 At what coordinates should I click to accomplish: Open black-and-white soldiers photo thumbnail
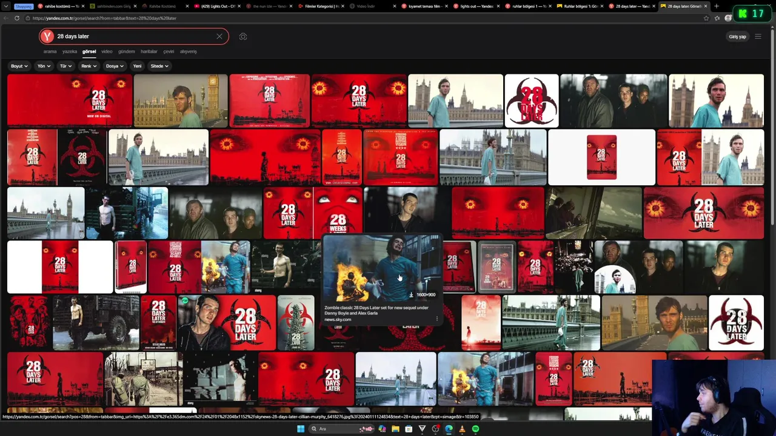[x=143, y=378]
